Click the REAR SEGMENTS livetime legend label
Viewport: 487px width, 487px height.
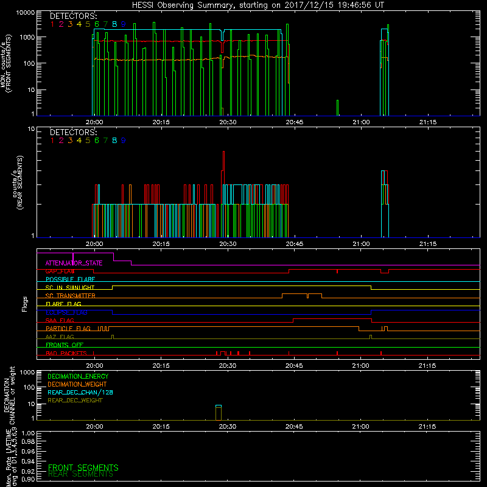tap(81, 474)
